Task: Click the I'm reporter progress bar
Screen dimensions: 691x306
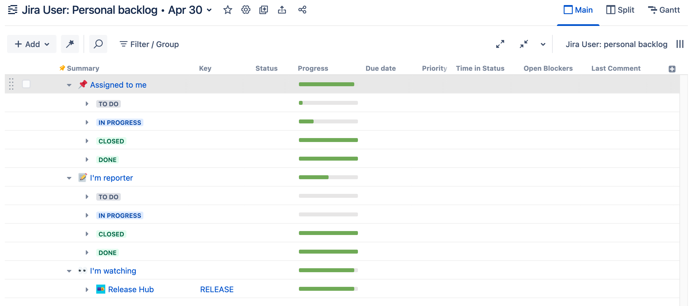Action: point(328,177)
